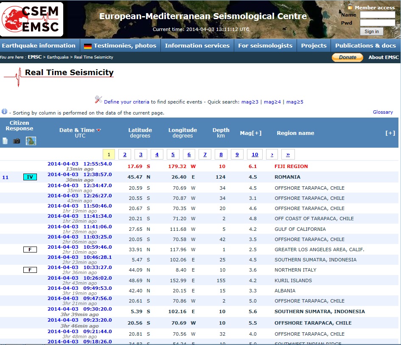
Task: Sort by Depth km column header
Action: [x=221, y=133]
